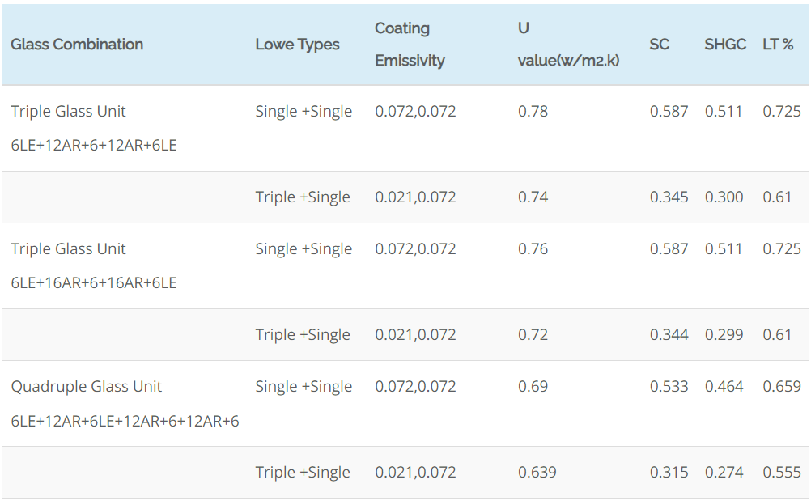The width and height of the screenshot is (811, 501).
Task: Select the LT % column header
Action: 778,45
